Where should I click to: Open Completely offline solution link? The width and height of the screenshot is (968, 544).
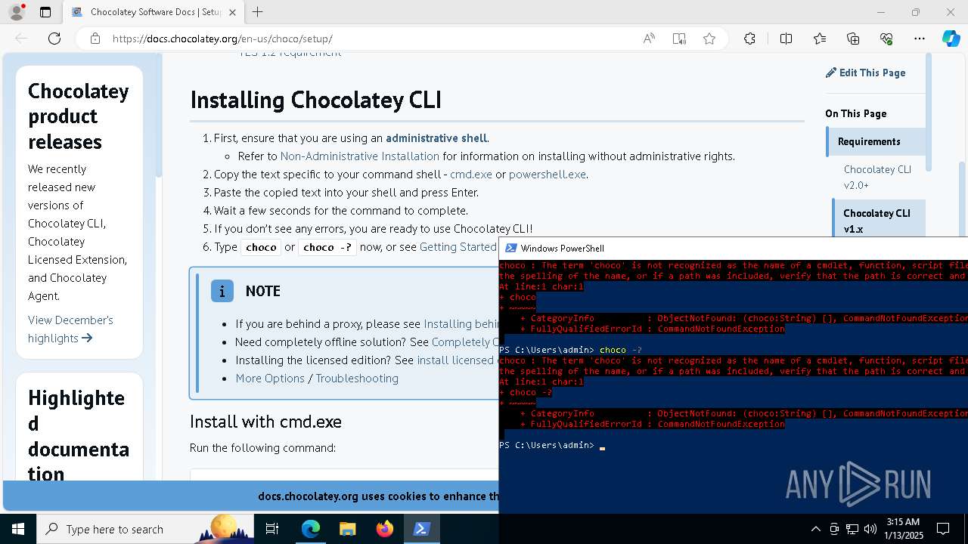[x=464, y=342]
